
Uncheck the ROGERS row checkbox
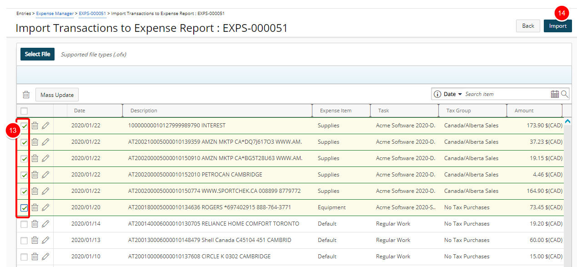coord(24,208)
